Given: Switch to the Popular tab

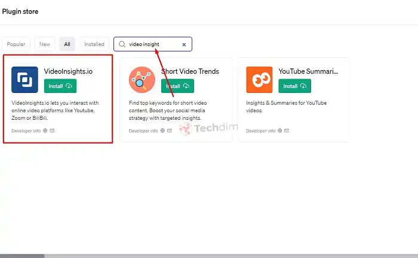Looking at the screenshot, I should [16, 44].
